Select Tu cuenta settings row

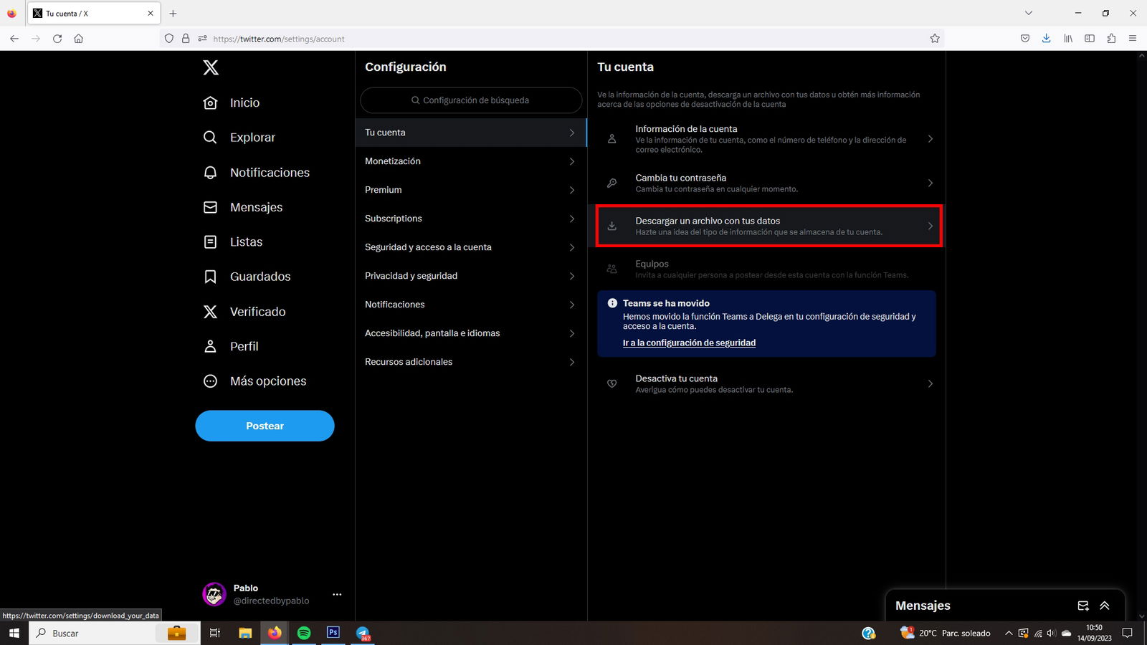pyautogui.click(x=471, y=133)
